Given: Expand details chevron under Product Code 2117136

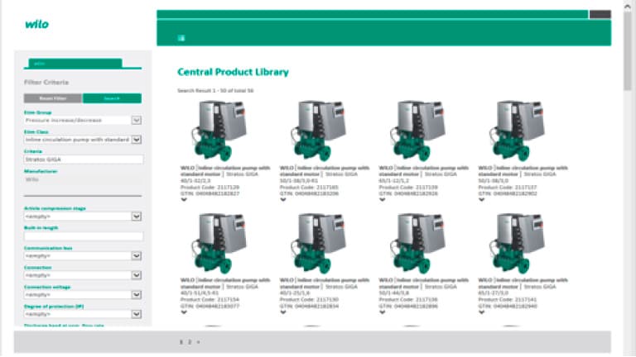Looking at the screenshot, I should tap(382, 312).
